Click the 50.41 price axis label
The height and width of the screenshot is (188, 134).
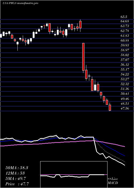125,94
